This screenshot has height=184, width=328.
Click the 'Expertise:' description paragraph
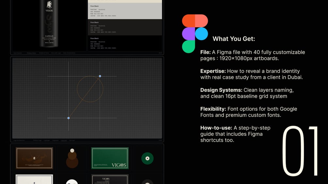(x=251, y=74)
